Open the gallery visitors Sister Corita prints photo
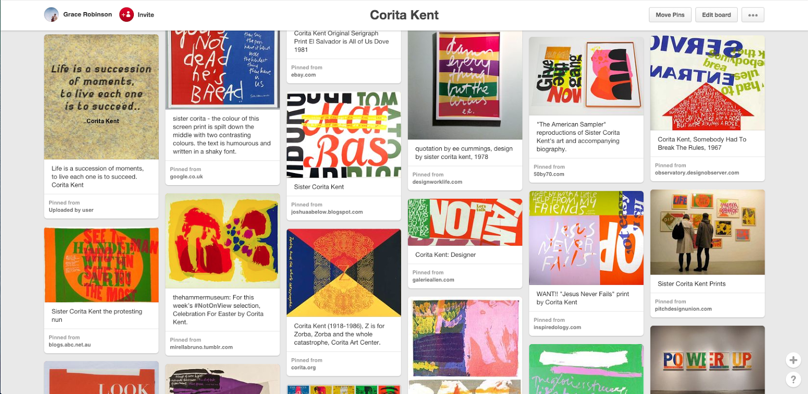This screenshot has height=394, width=808. point(708,232)
